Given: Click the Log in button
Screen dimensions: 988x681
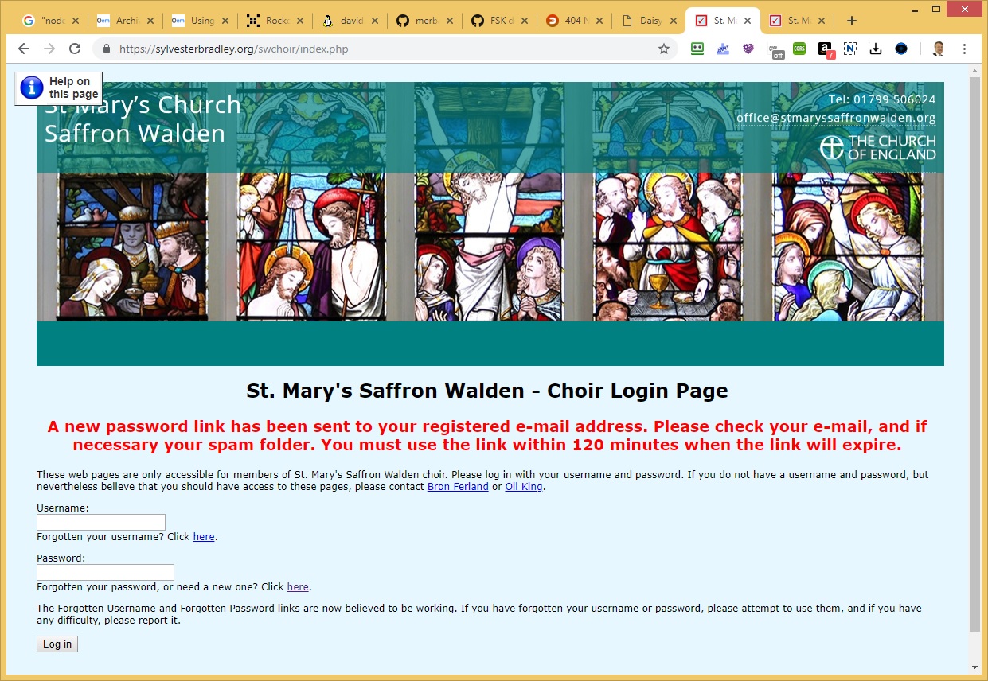Looking at the screenshot, I should click(57, 644).
